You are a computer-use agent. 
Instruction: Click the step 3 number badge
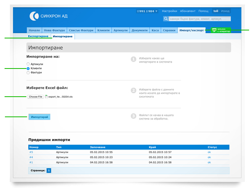(134, 116)
